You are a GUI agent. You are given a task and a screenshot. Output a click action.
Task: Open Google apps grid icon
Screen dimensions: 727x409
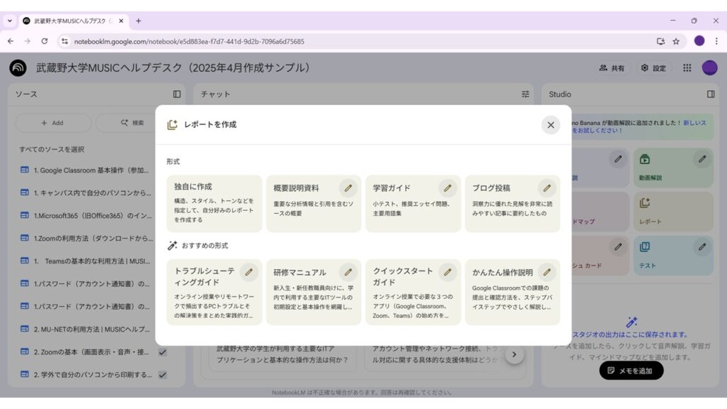(687, 68)
